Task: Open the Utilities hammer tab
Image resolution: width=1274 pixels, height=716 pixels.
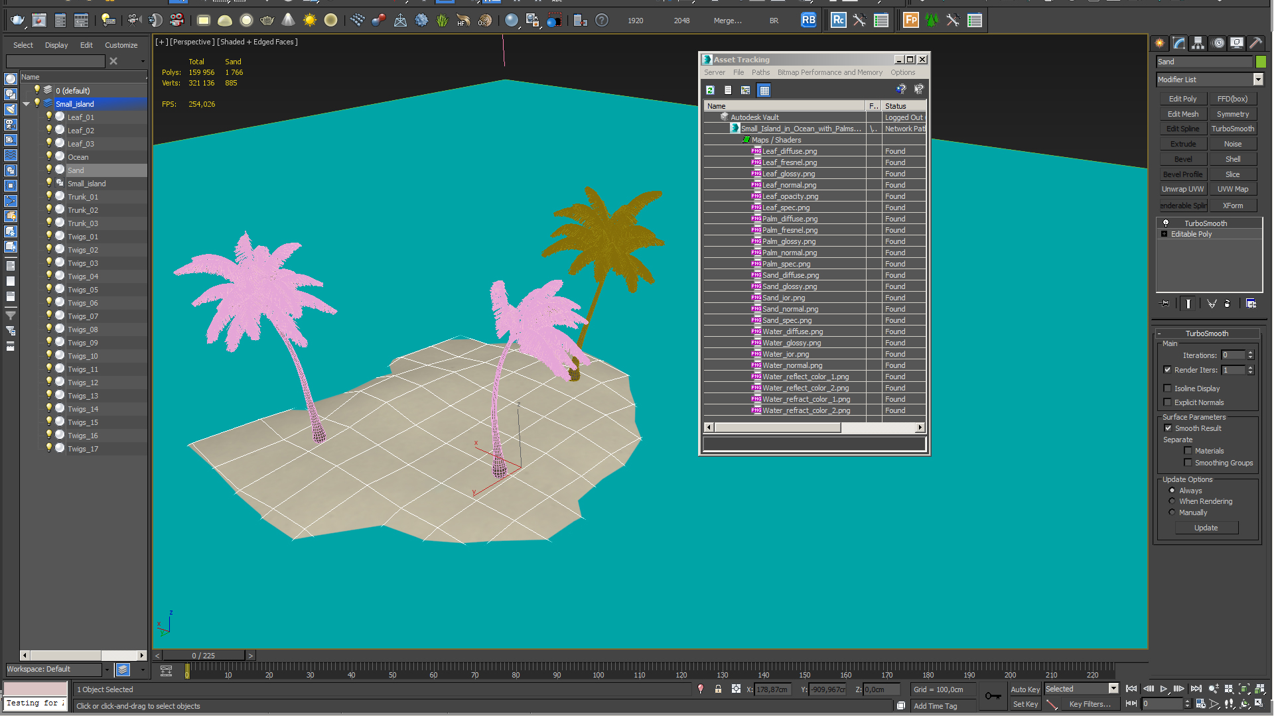Action: [x=1255, y=43]
